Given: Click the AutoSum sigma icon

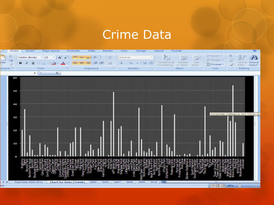Looking at the screenshot, I should pos(231,56).
